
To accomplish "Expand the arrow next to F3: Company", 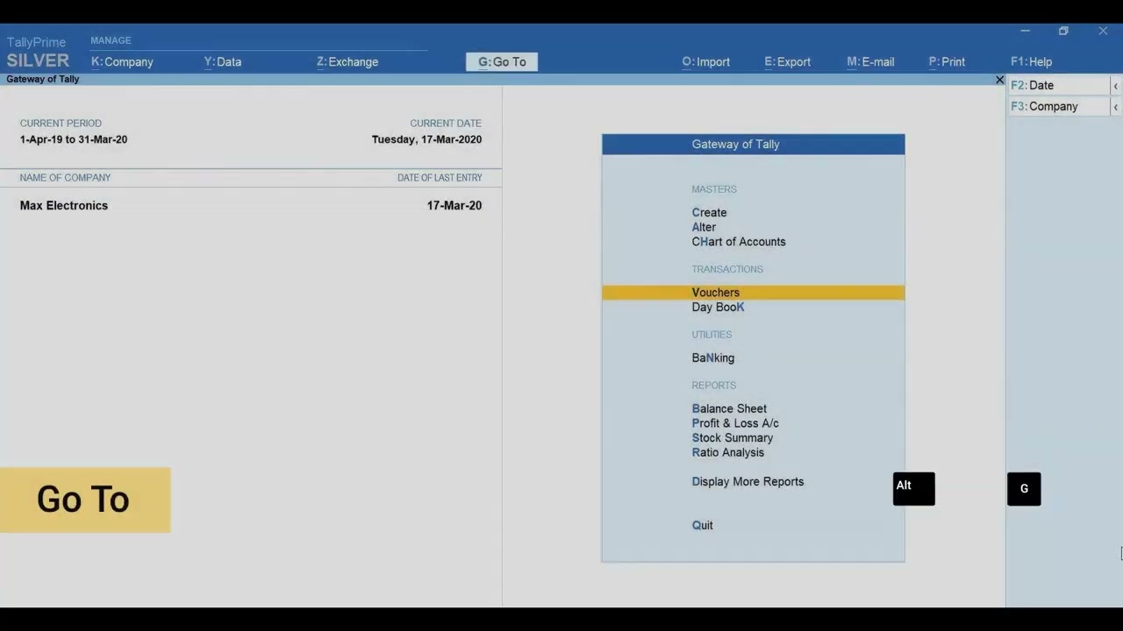I will click(1116, 106).
